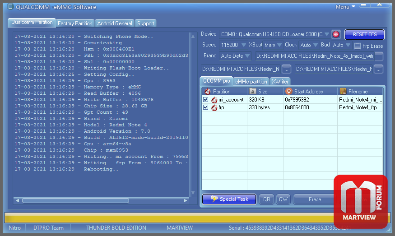Click the Filename column header icon
Viewport: 395px width, 236px height.
point(343,92)
